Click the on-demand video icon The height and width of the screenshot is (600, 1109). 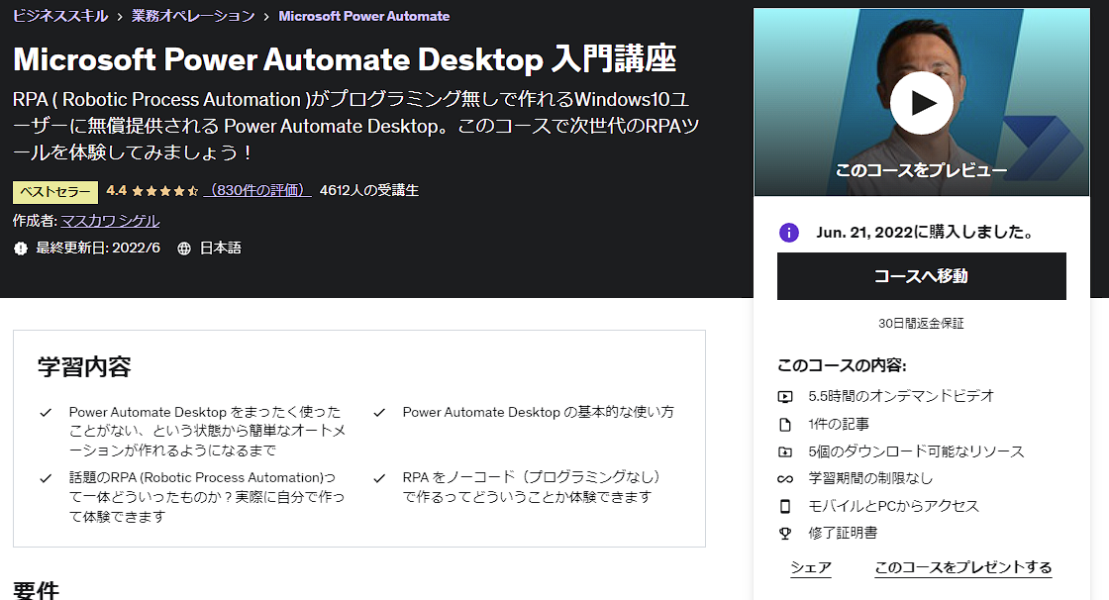point(785,396)
